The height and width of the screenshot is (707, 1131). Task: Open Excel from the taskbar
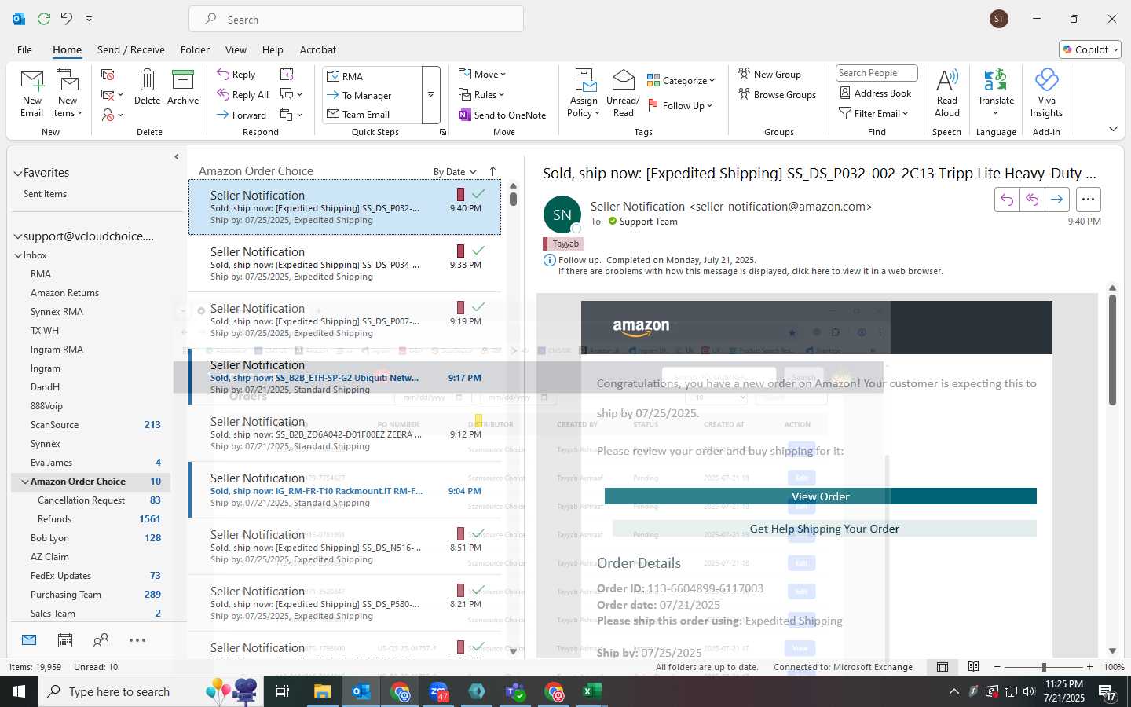click(x=591, y=691)
